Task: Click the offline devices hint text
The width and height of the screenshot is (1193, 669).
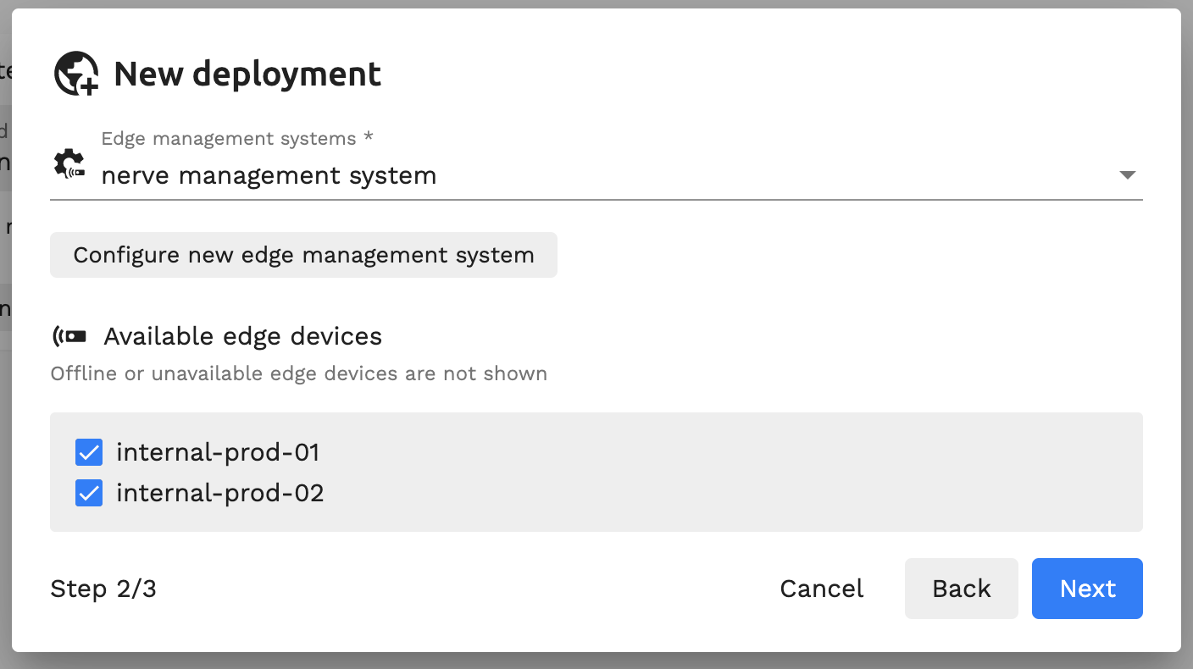Action: coord(299,373)
